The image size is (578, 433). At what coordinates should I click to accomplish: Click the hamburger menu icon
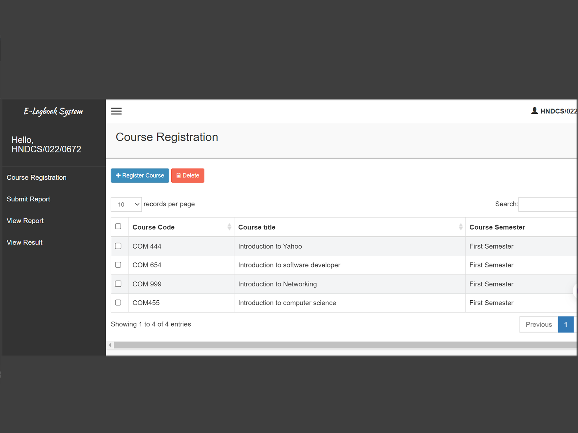coord(116,111)
